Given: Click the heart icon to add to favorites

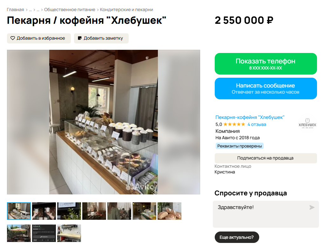Looking at the screenshot, I should point(13,38).
